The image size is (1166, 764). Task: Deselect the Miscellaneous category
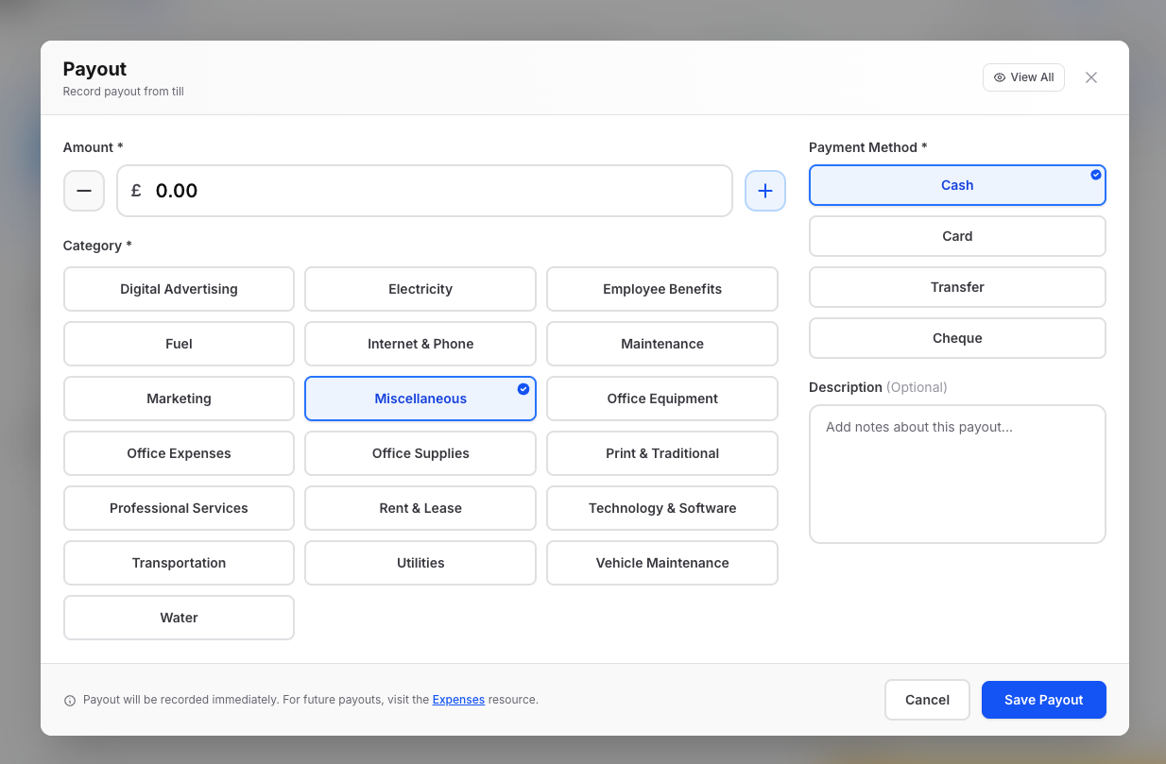pyautogui.click(x=420, y=399)
